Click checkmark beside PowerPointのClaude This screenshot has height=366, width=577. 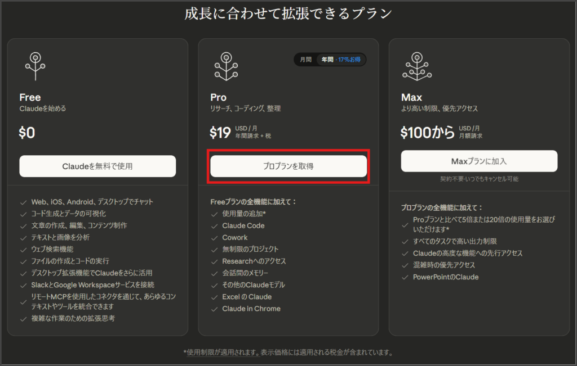point(405,277)
